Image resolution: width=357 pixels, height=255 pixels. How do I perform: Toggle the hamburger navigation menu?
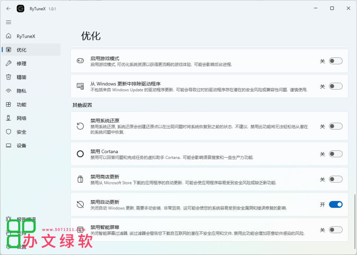click(8, 22)
